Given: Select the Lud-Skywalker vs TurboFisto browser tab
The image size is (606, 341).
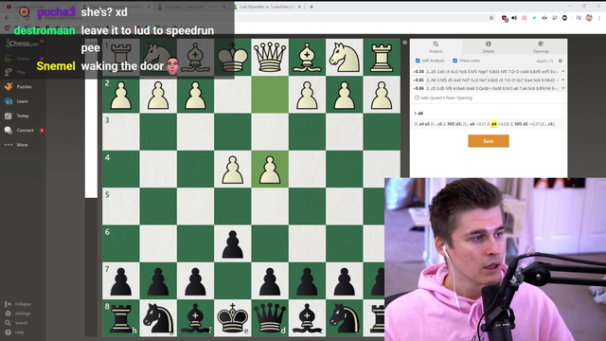Looking at the screenshot, I should tap(267, 7).
